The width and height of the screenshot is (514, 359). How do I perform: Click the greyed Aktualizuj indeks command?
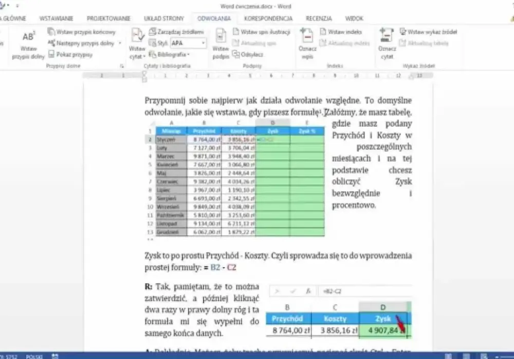tap(344, 43)
